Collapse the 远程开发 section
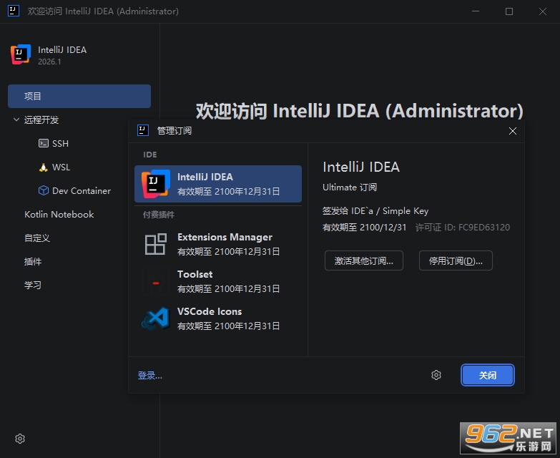560x458 pixels. click(x=16, y=120)
